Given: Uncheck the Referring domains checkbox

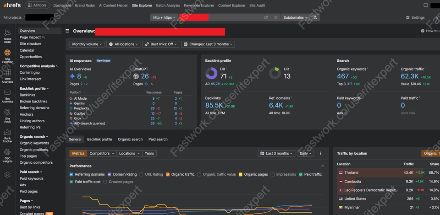Looking at the screenshot, I should 71,174.
